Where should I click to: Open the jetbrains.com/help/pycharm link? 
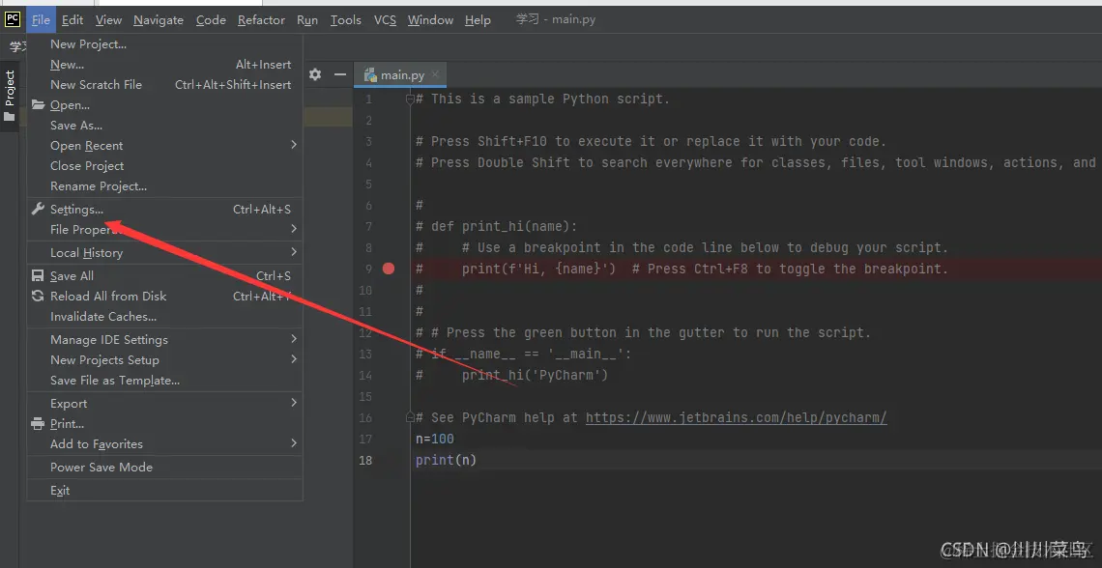(x=736, y=417)
